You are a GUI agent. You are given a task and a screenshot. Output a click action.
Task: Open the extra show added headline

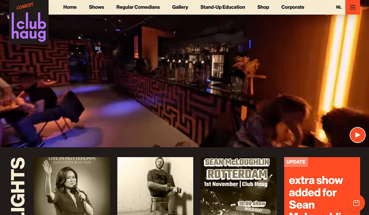coord(316,192)
